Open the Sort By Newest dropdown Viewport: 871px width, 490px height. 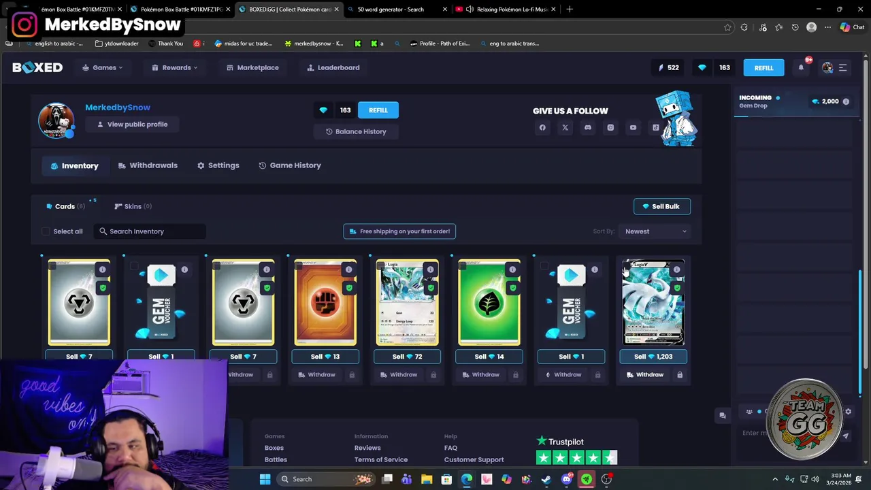pos(656,231)
